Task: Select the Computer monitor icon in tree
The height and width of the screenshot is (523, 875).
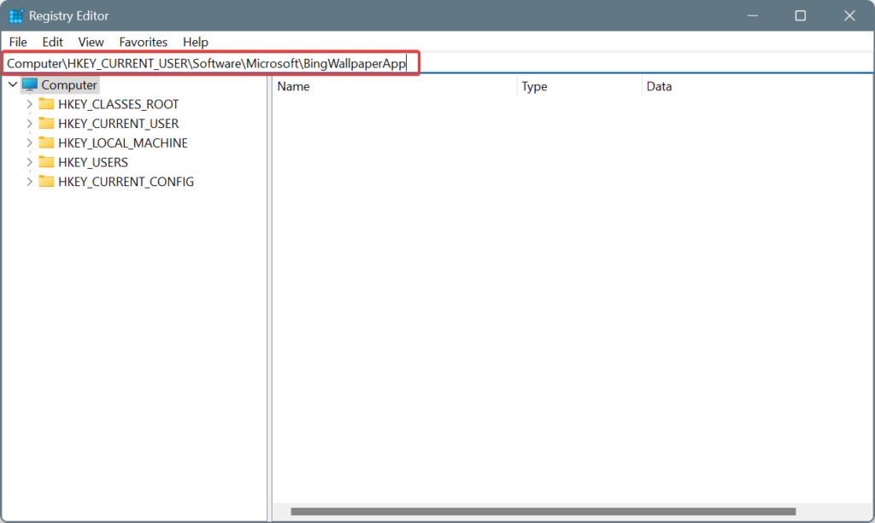Action: point(30,84)
